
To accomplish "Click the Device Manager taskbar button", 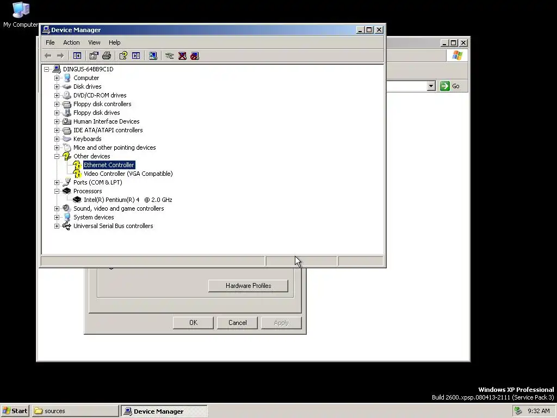I will coord(164,411).
